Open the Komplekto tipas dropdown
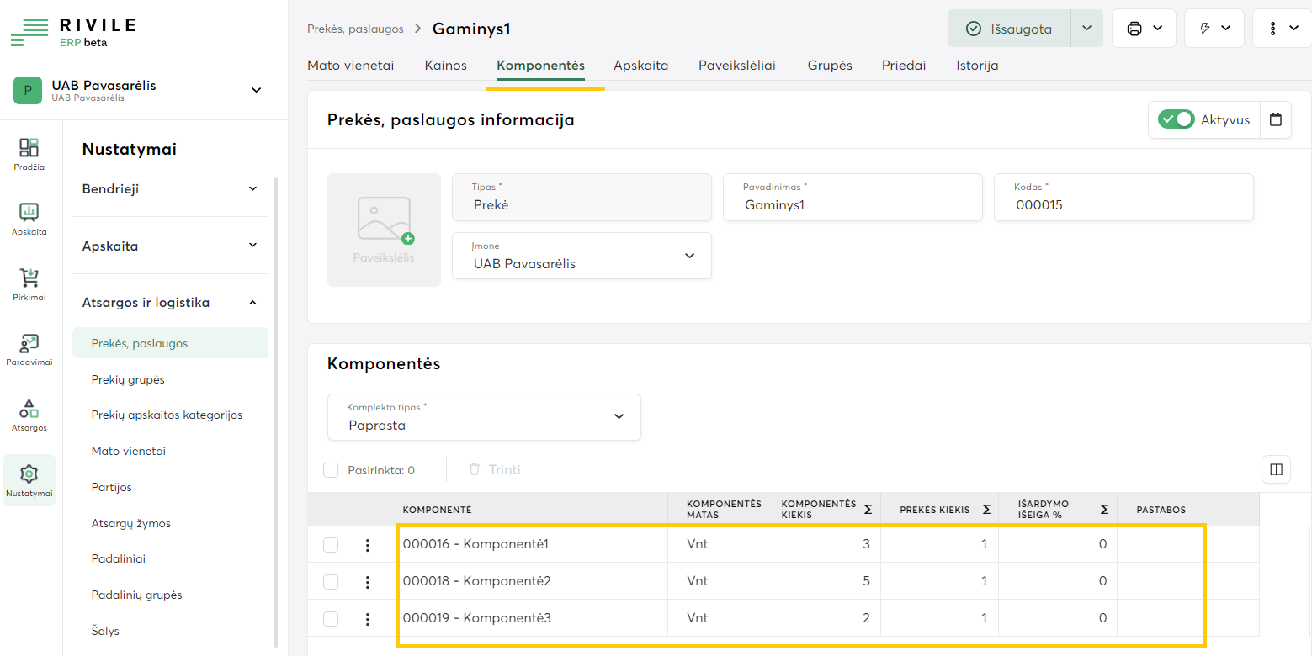The width and height of the screenshot is (1312, 656). [484, 417]
